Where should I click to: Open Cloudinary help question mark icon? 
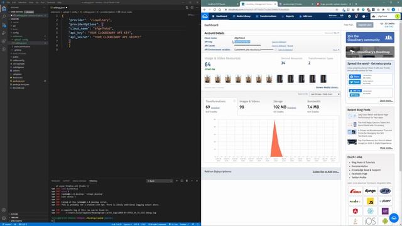tap(364, 16)
